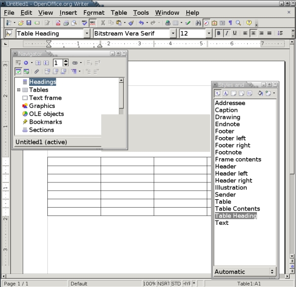Select the Caption style in list
Image resolution: width=296 pixels, height=287 pixels.
click(x=226, y=110)
